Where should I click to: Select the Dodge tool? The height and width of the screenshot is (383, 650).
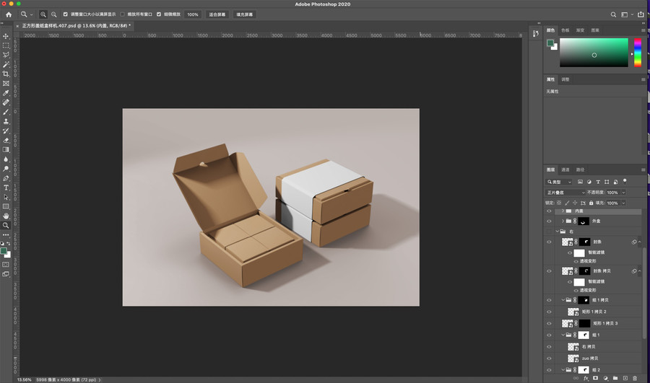pos(6,169)
